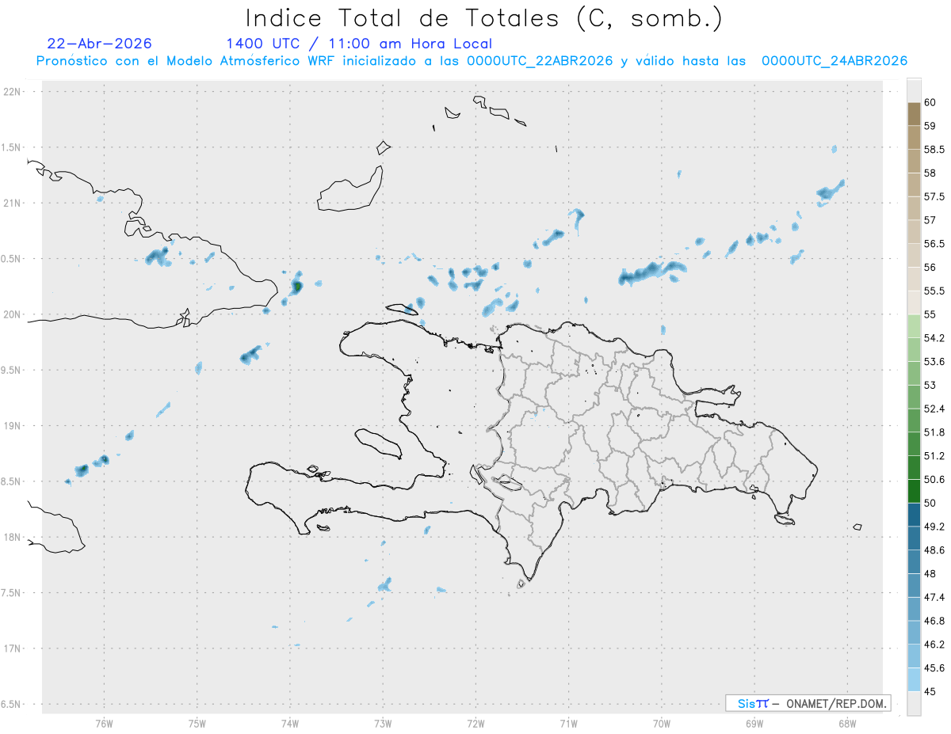Click the 60 label atop the color scale
This screenshot has height=734, width=951.
930,102
